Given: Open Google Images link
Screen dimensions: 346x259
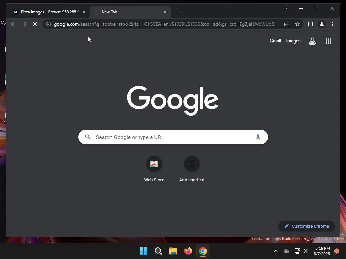Looking at the screenshot, I should point(293,41).
